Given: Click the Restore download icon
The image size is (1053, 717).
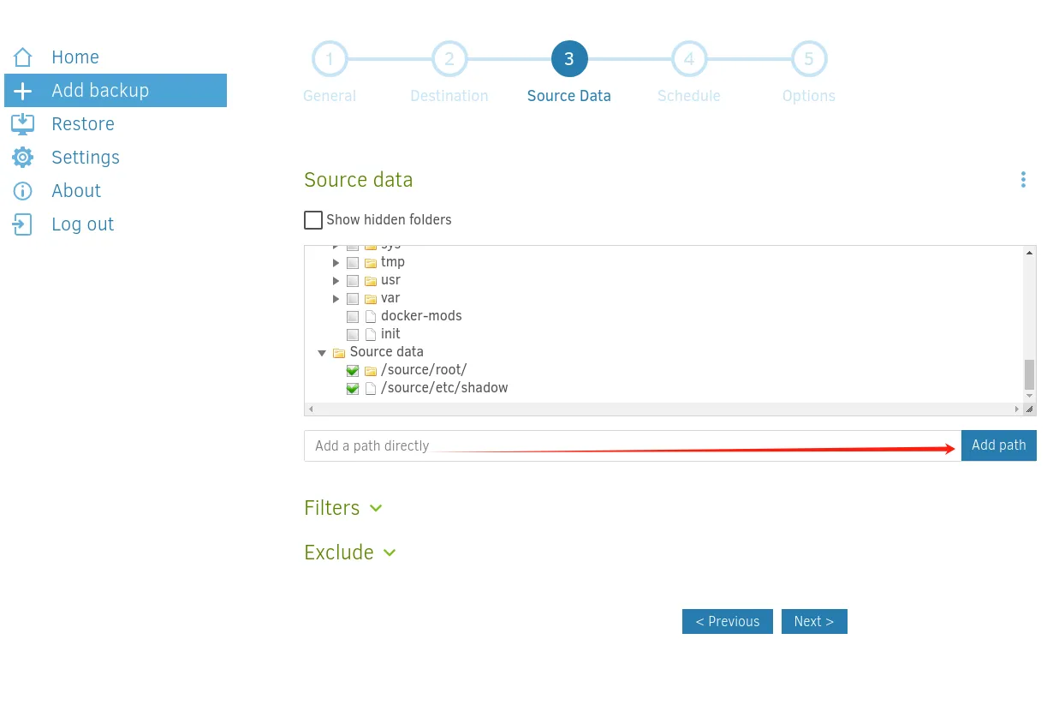Looking at the screenshot, I should coord(22,124).
